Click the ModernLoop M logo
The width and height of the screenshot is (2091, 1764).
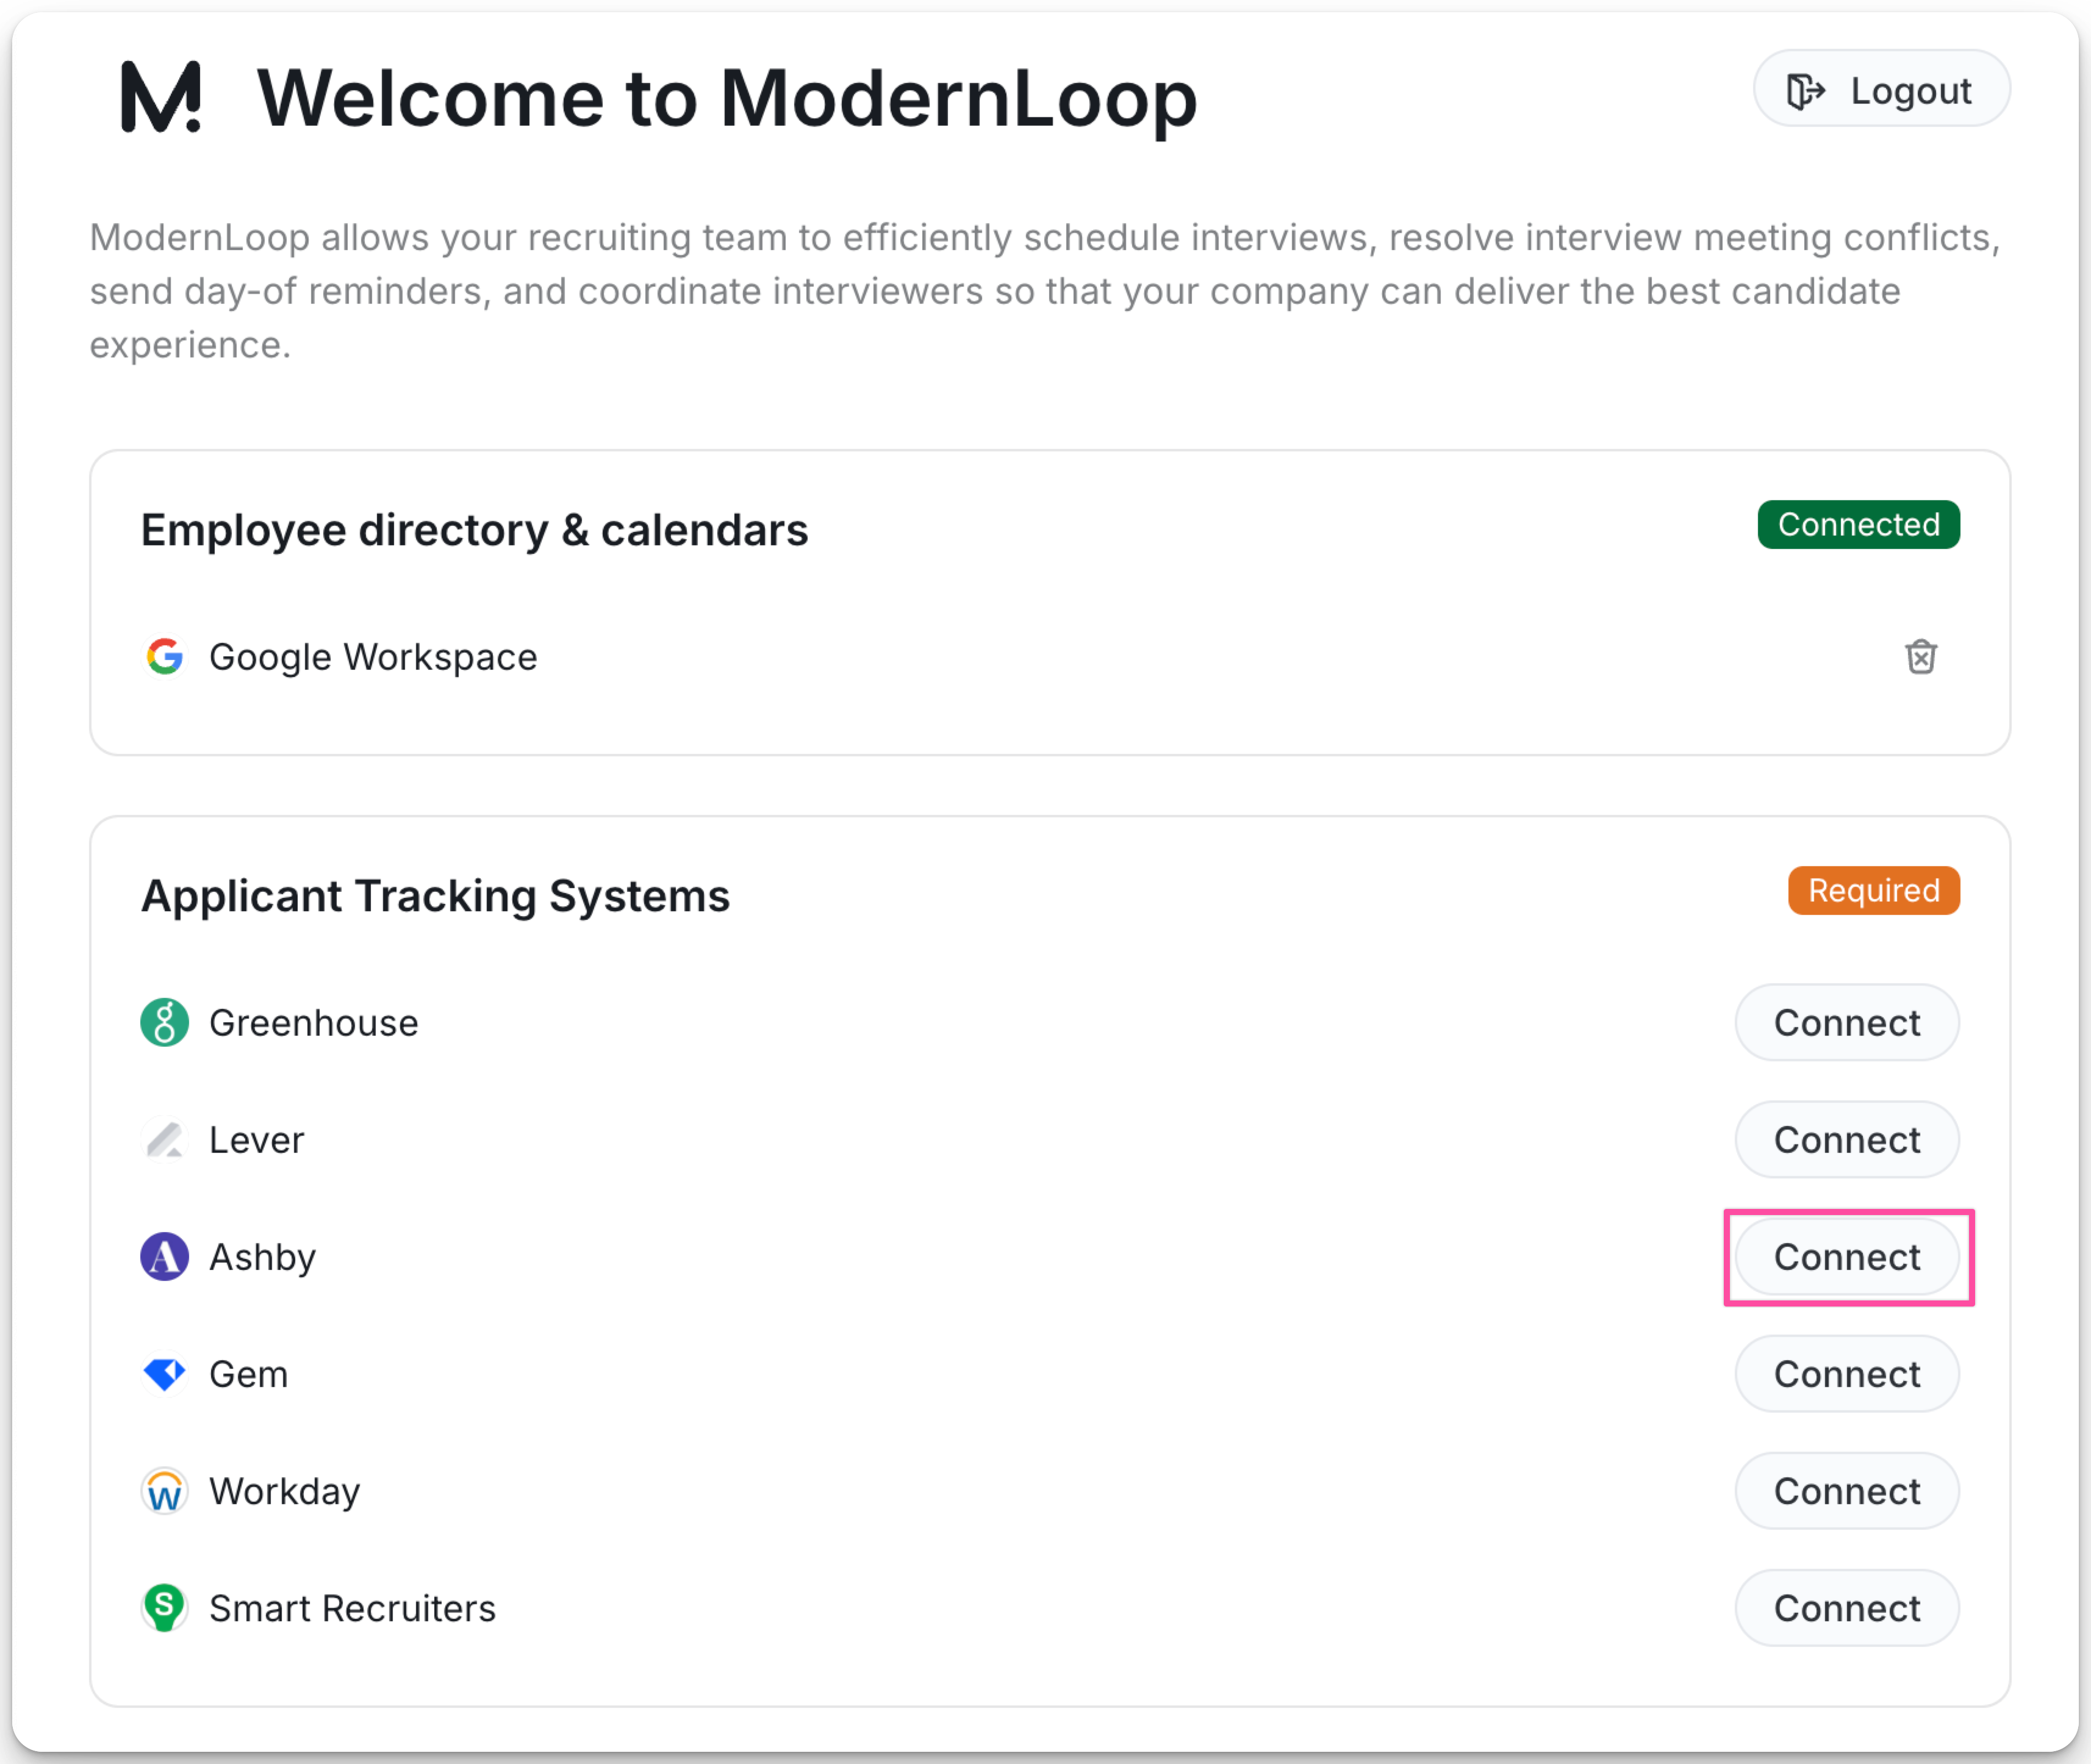161,96
